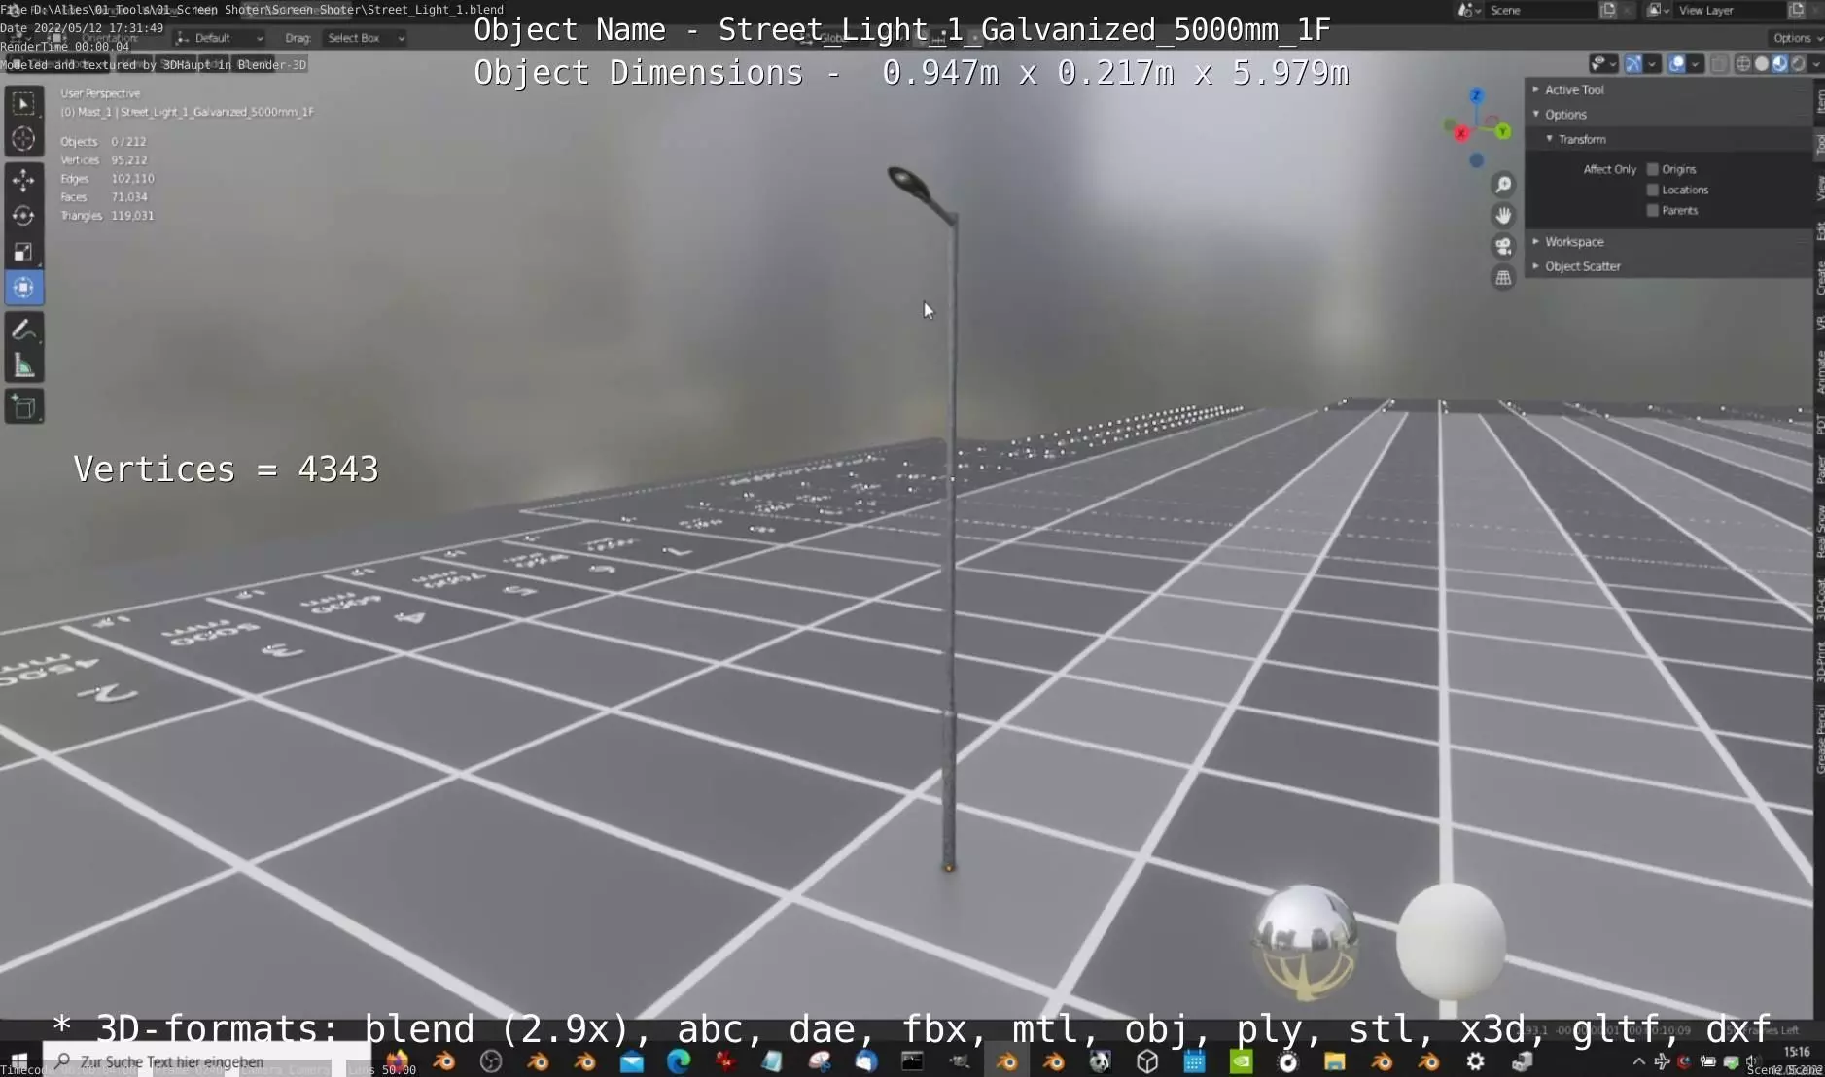
Task: Switch to the Item sidebar tab
Action: 1819,100
